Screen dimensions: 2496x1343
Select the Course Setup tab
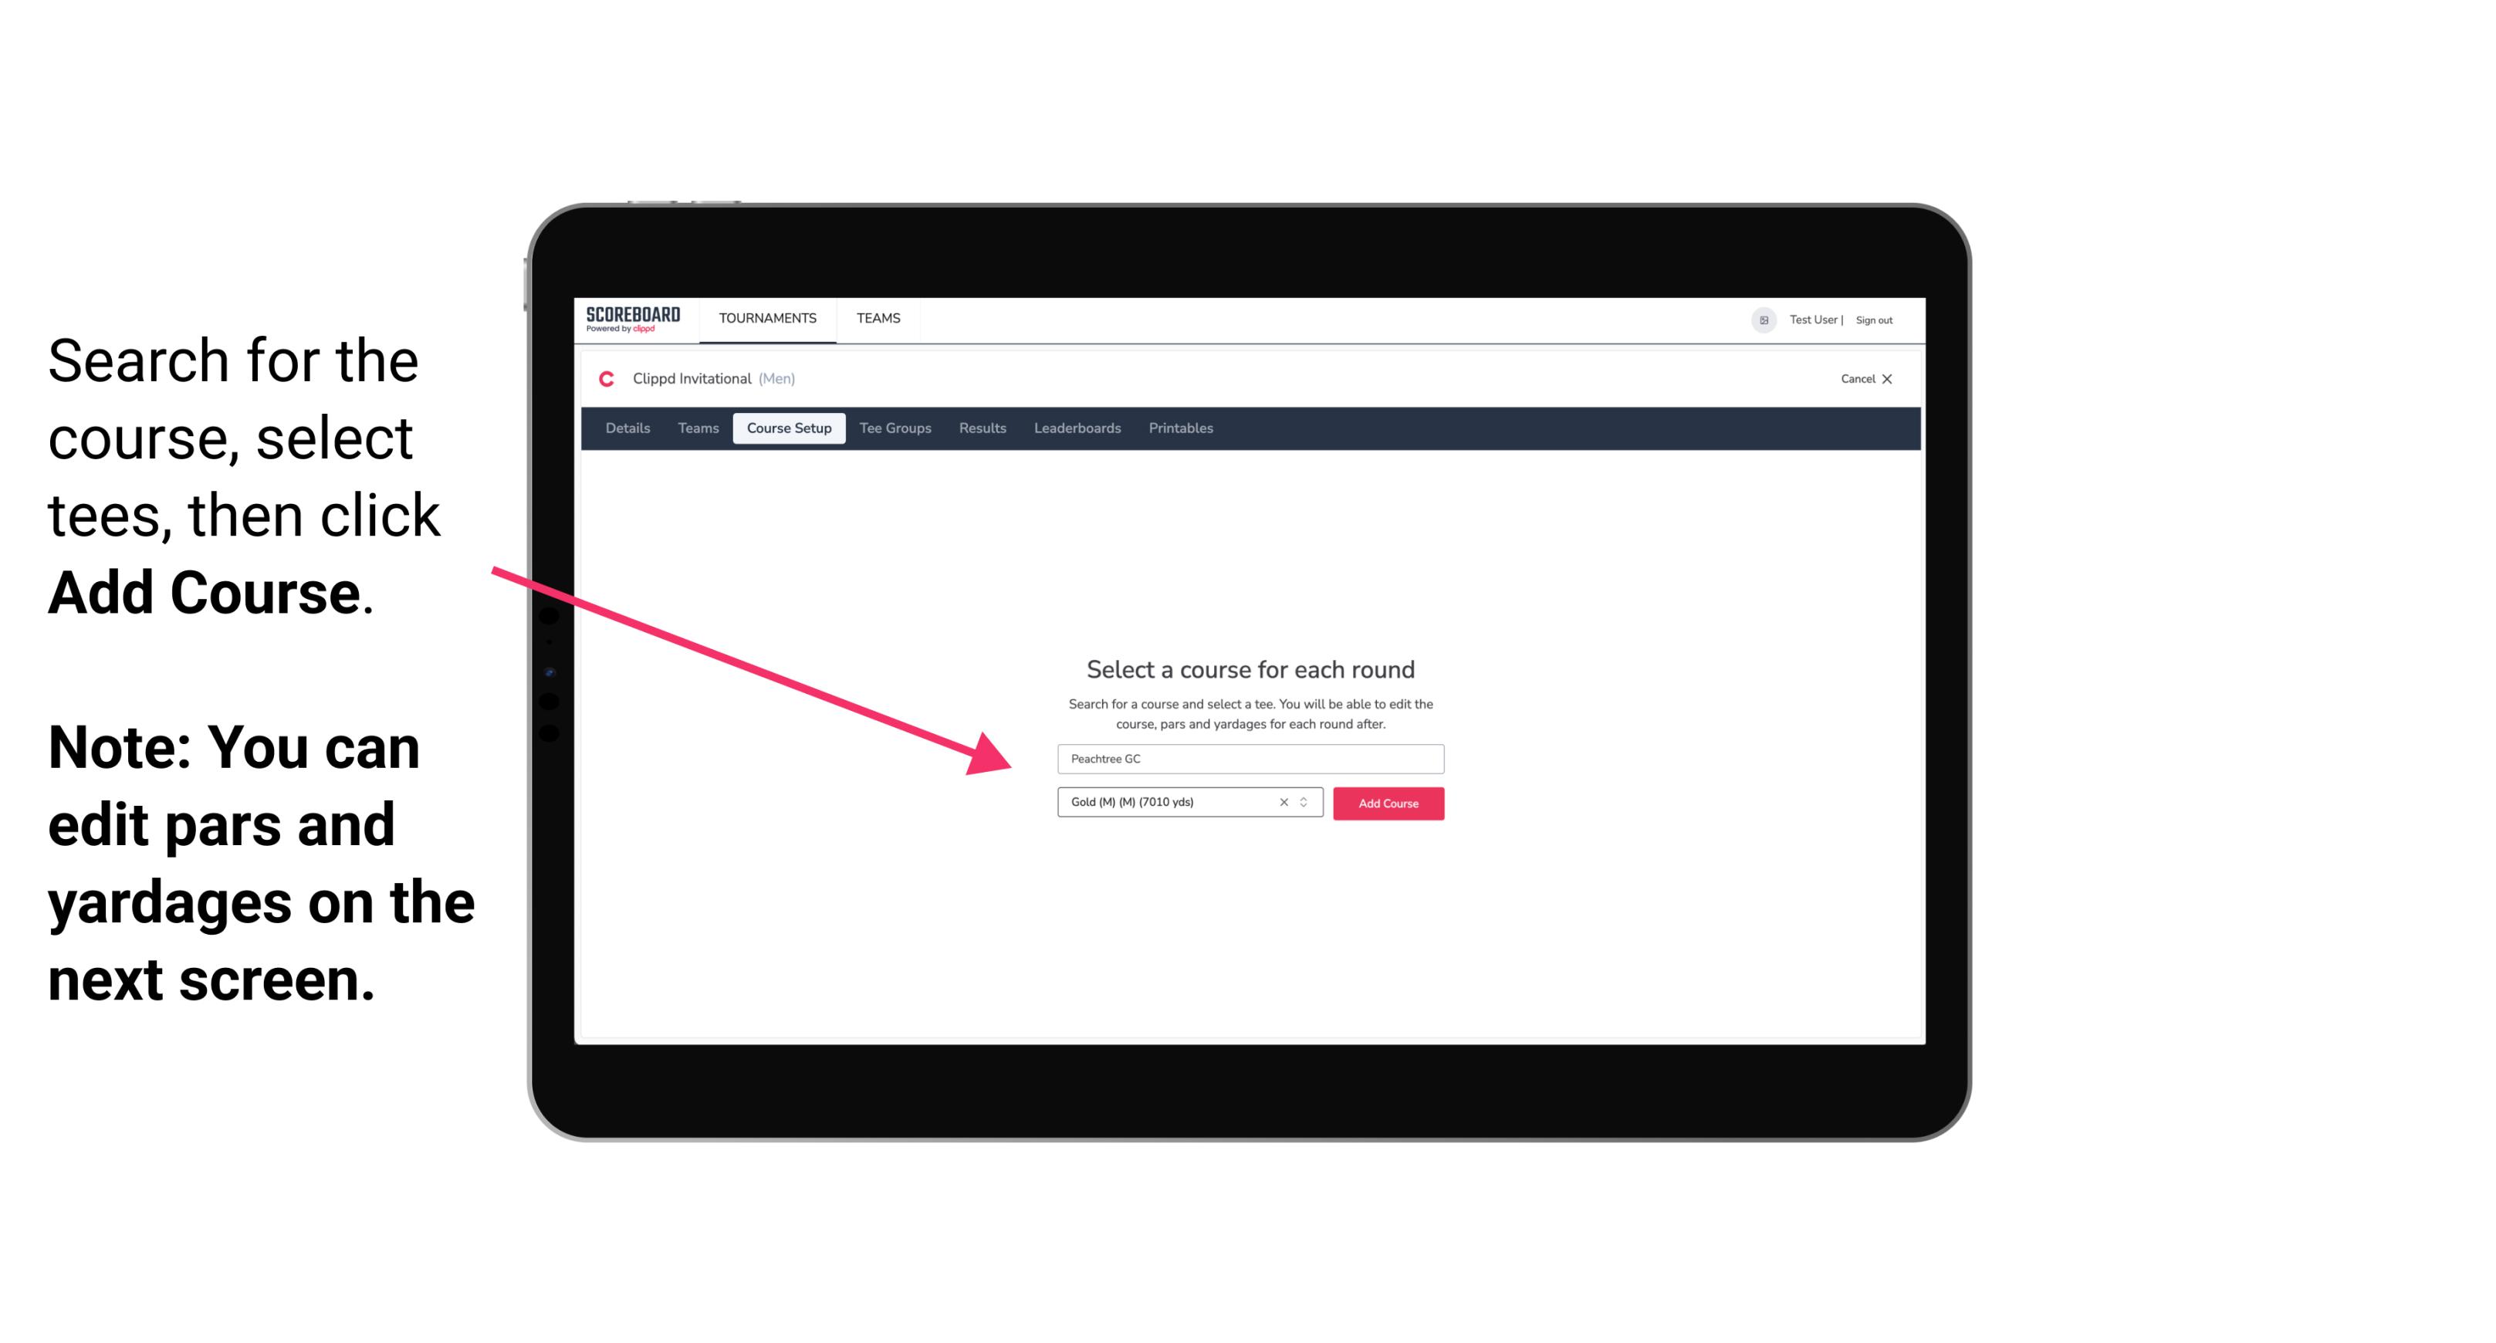click(790, 428)
